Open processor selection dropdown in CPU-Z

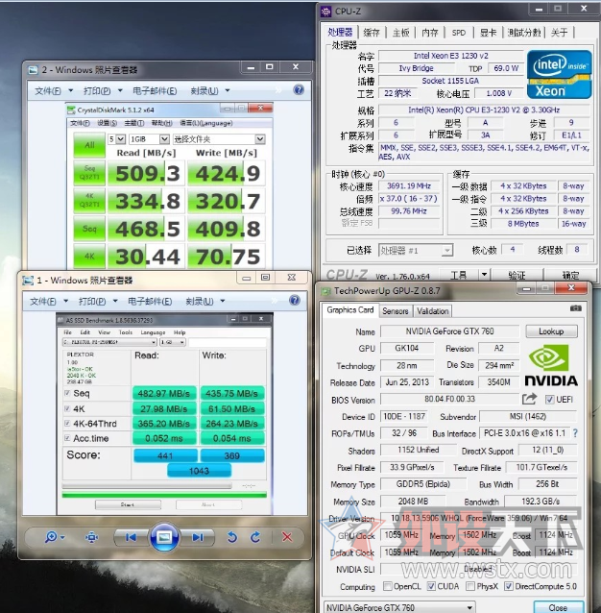pyautogui.click(x=416, y=251)
